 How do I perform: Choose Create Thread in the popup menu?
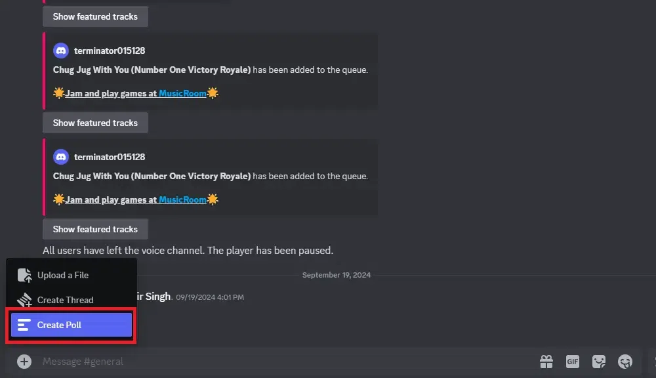pos(65,300)
